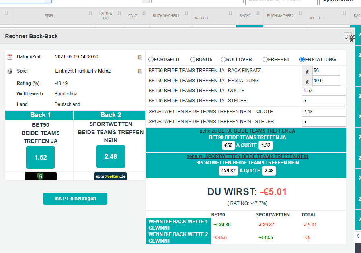Viewport: 361px width, 253px height.
Task: Click the BUCHMACHER2 column header
Action: pyautogui.click(x=280, y=16)
